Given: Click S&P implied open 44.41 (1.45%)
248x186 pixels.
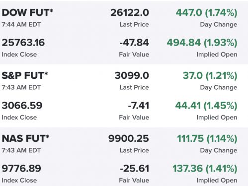Looking at the screenshot, I should tap(206, 106).
